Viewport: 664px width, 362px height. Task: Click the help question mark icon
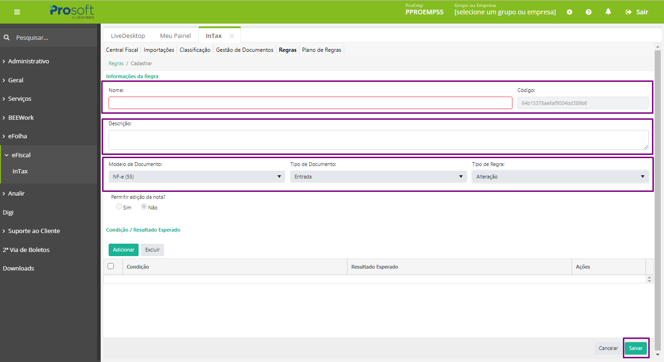click(589, 12)
